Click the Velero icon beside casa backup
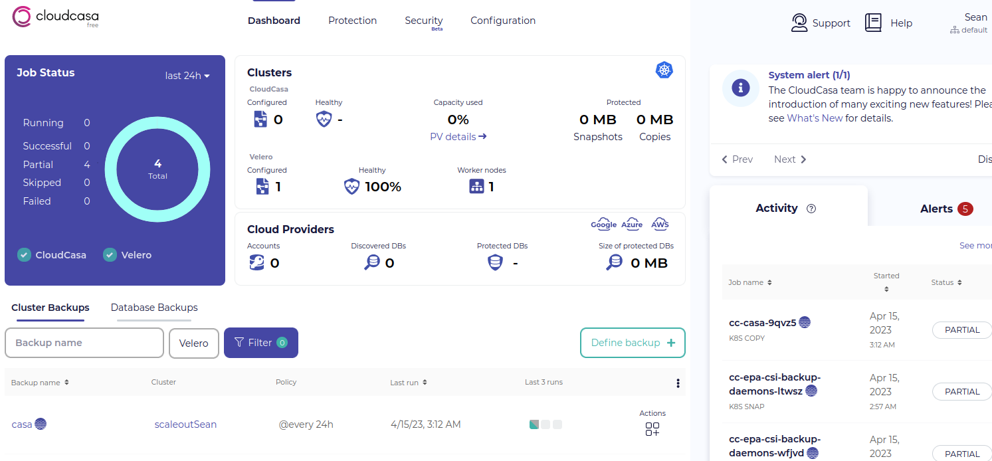Viewport: 992px width, 461px height. pyautogui.click(x=41, y=424)
